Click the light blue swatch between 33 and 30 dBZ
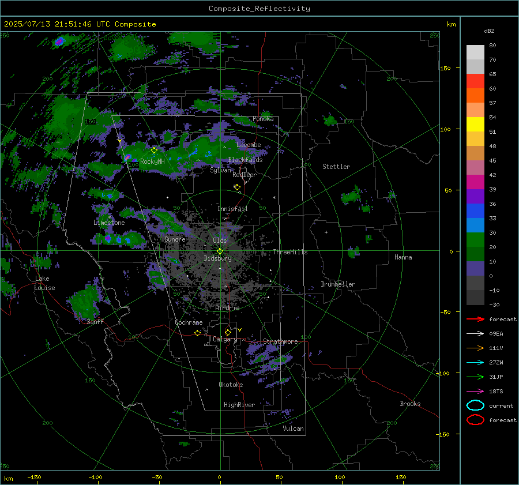Image resolution: width=519 pixels, height=485 pixels. click(x=475, y=225)
